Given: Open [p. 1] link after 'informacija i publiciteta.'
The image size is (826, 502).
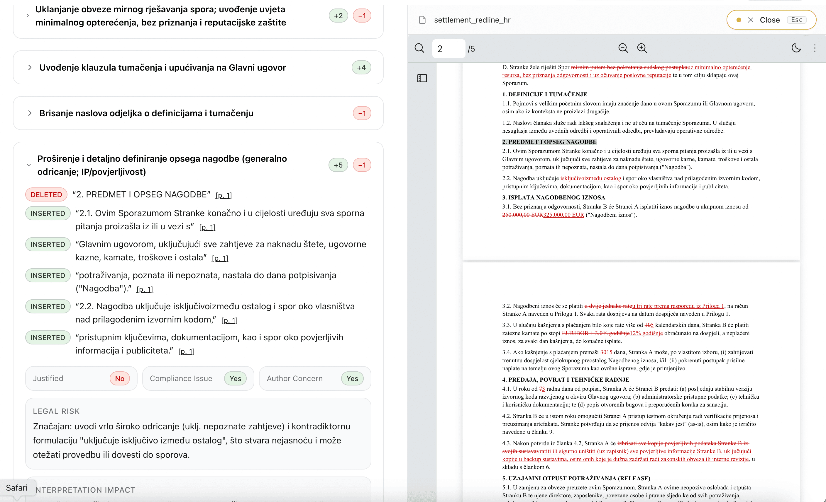Looking at the screenshot, I should tap(186, 351).
